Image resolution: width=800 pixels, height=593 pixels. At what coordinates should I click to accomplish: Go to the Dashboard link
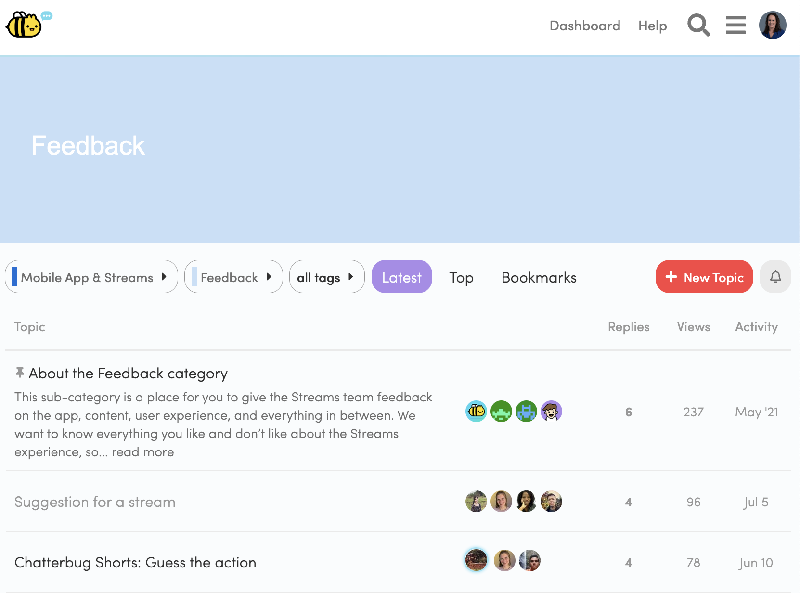[584, 26]
